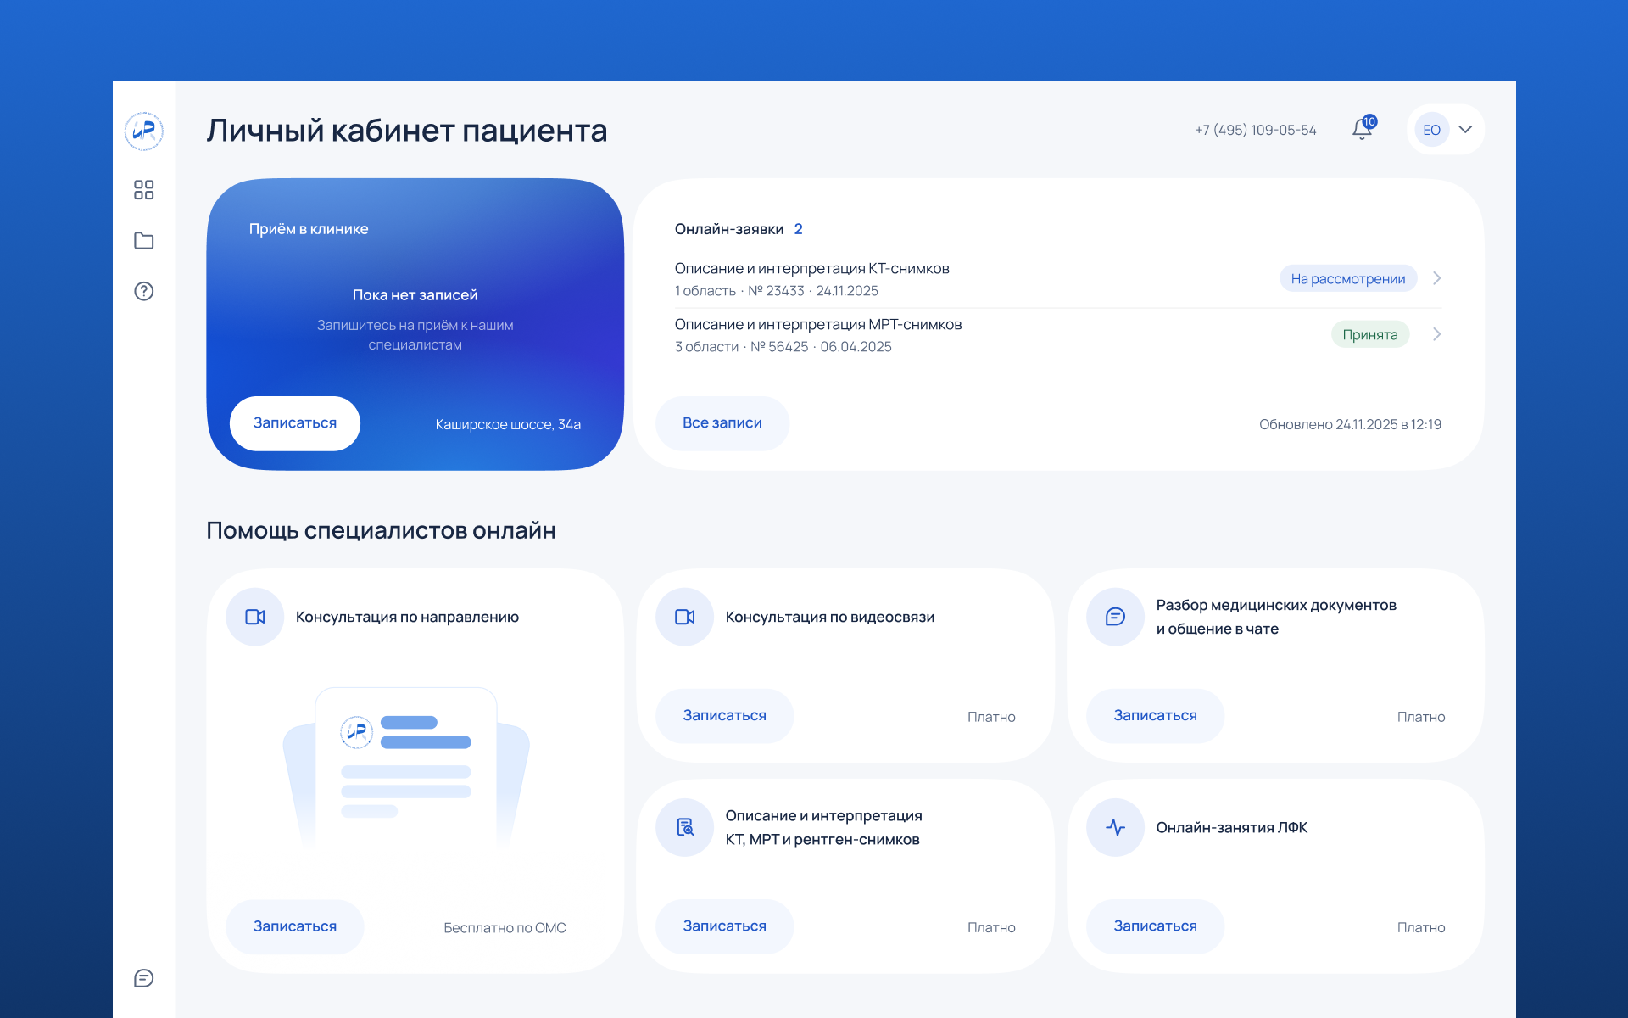Screen dimensions: 1628x1018
Task: Click the На рассмотрении status badge
Action: (1348, 278)
